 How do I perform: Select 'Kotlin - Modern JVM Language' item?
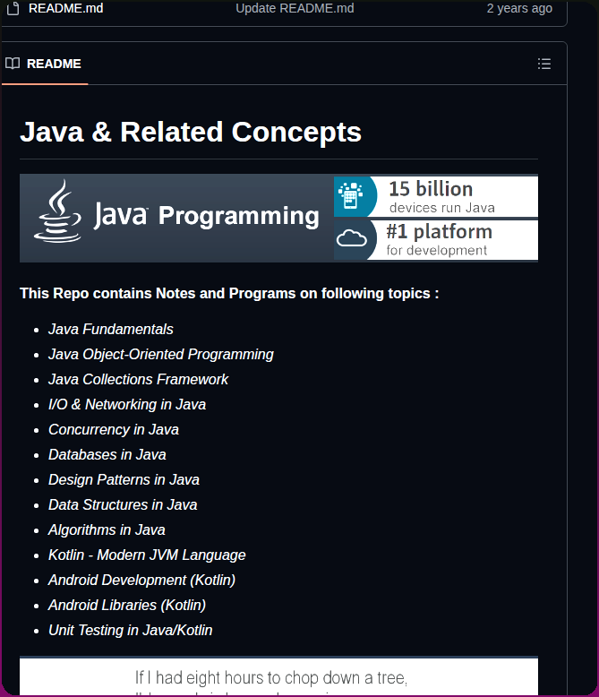[147, 555]
